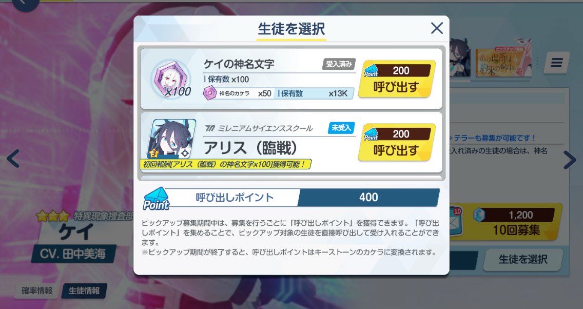Open the 生徒を選択 button on banner
Image resolution: width=583 pixels, height=309 pixels.
click(523, 259)
